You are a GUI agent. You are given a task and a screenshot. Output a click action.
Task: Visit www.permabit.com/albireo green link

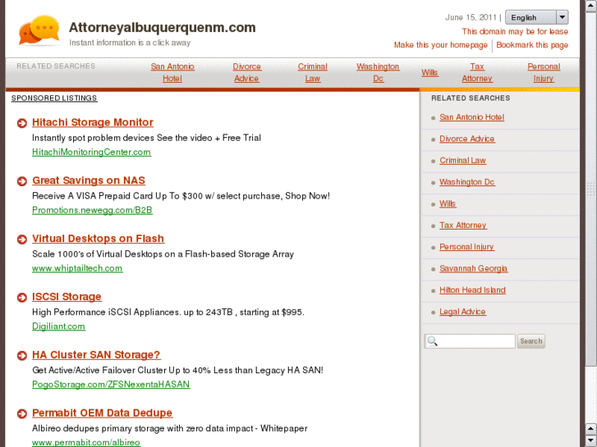[x=86, y=442]
